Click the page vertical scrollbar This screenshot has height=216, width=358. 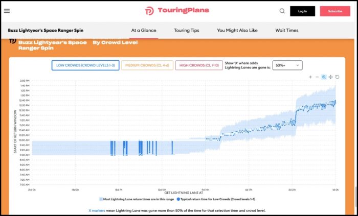point(355,198)
